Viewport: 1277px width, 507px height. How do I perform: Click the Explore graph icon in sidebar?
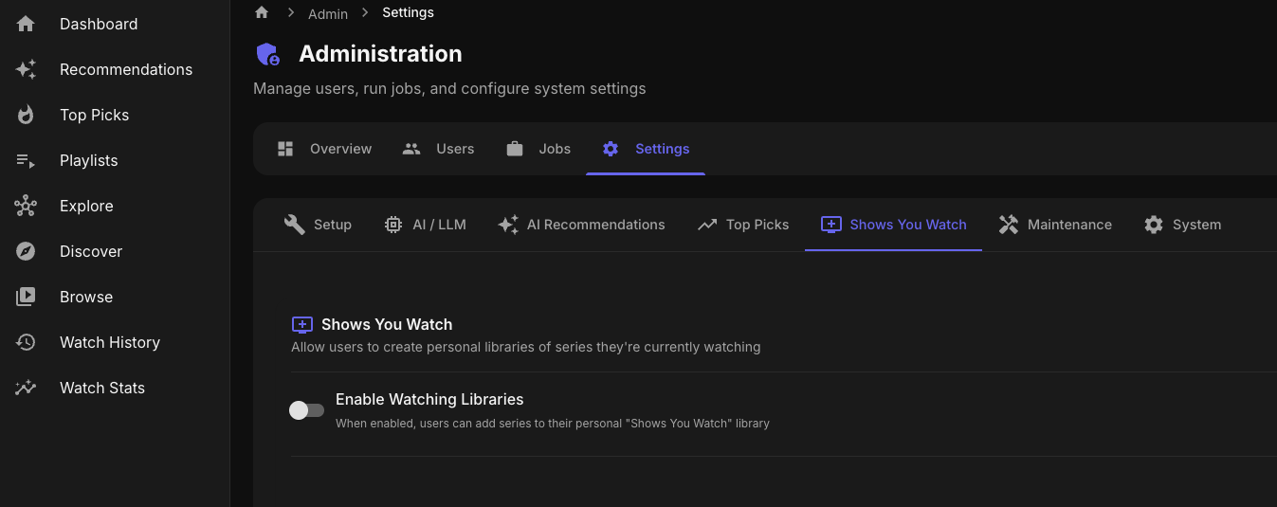click(x=26, y=206)
